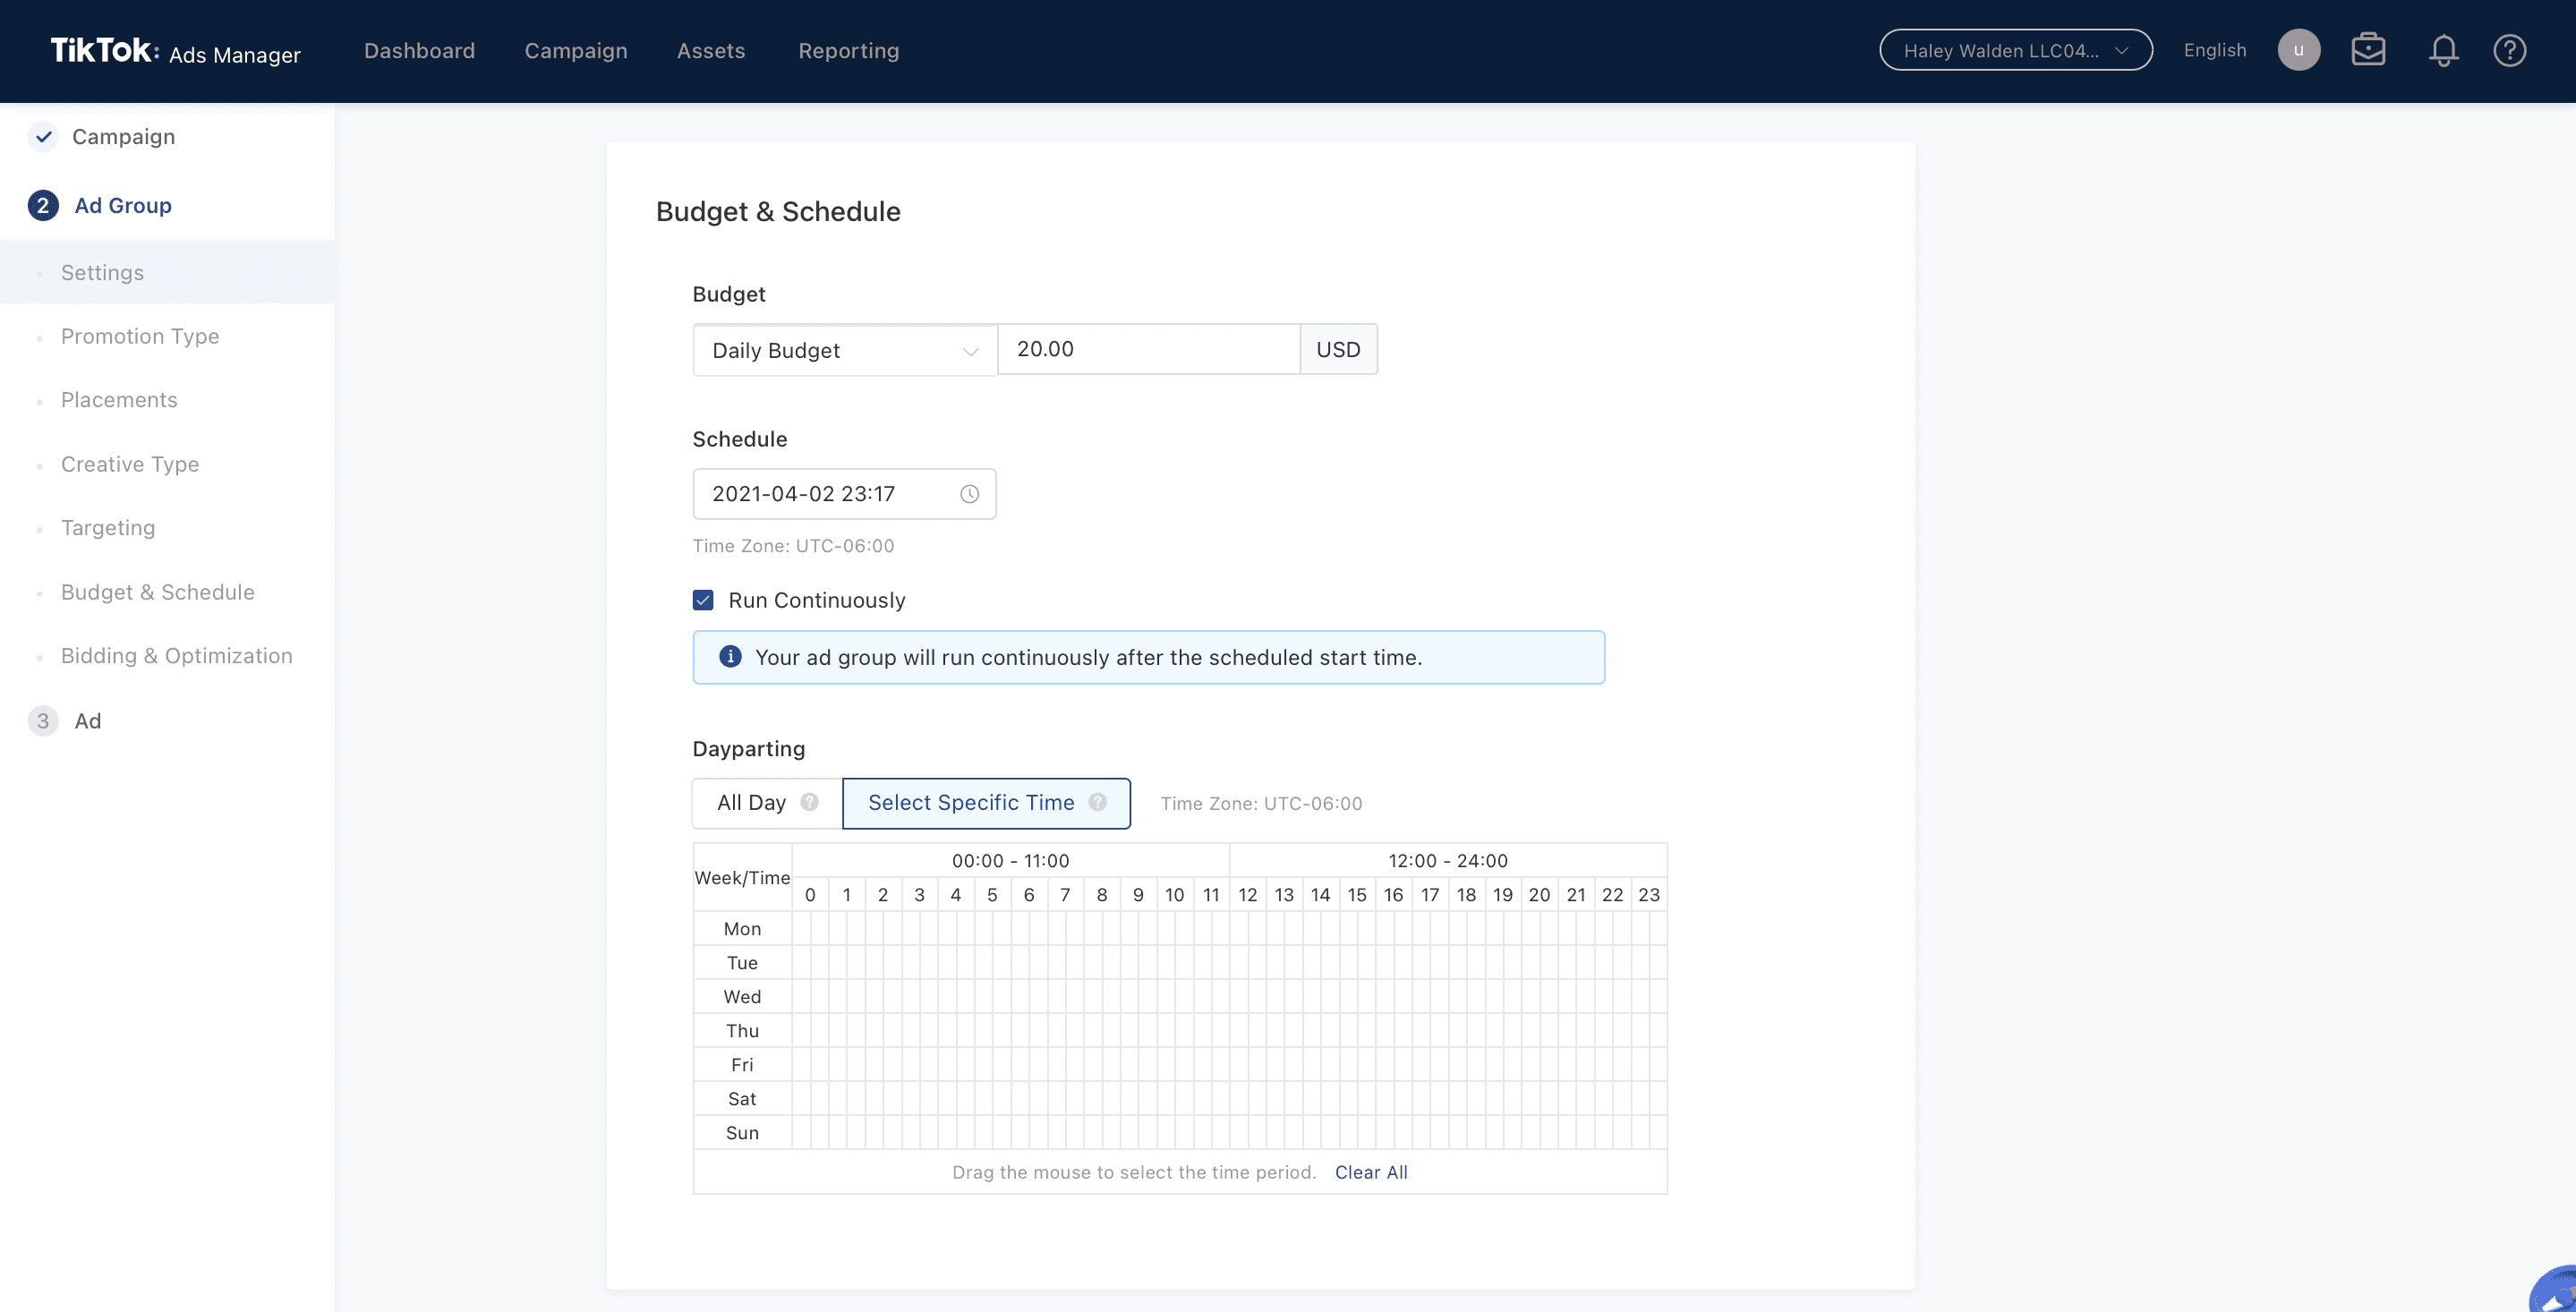Expand the Haley Walden LLC account dropdown
Viewport: 2576px width, 1312px height.
(2015, 50)
